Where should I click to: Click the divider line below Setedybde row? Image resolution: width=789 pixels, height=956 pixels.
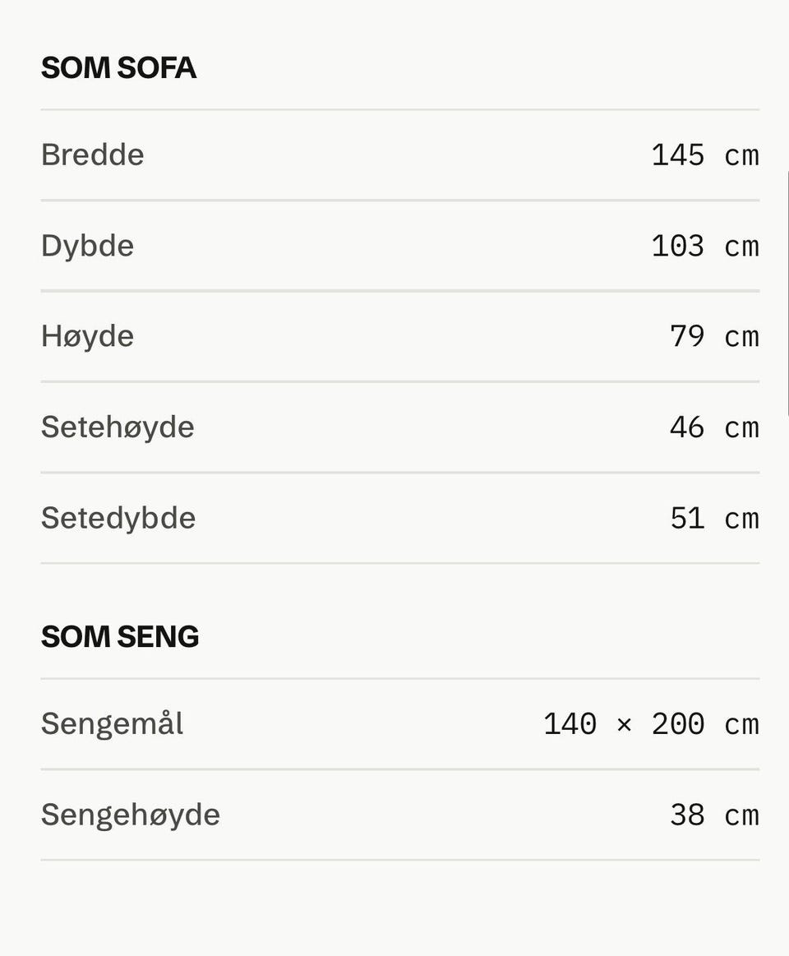click(x=400, y=563)
